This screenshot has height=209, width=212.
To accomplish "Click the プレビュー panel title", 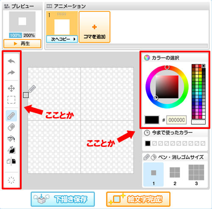I will coord(22,6).
